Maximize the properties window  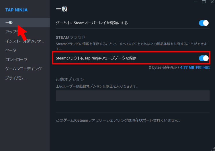coord(204,2)
